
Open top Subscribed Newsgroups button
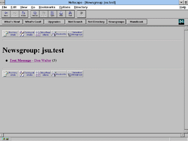tap(75, 33)
